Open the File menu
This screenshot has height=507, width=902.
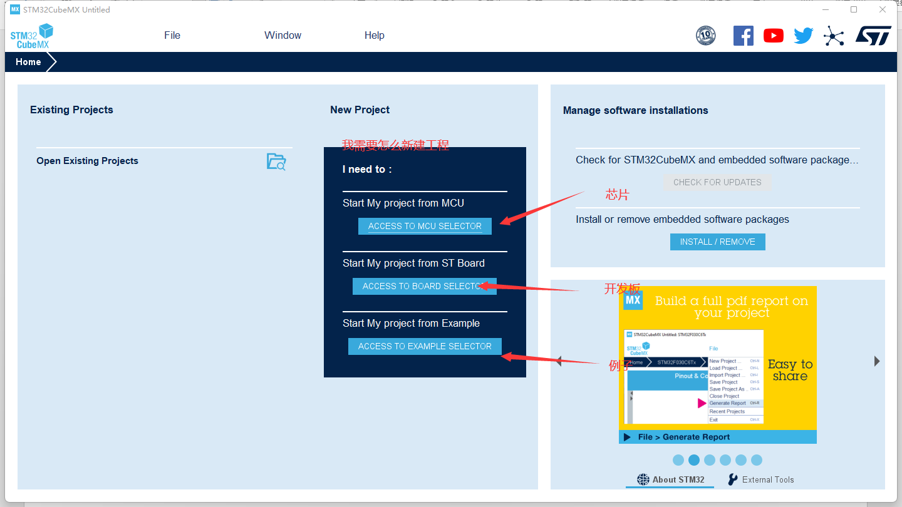[172, 35]
